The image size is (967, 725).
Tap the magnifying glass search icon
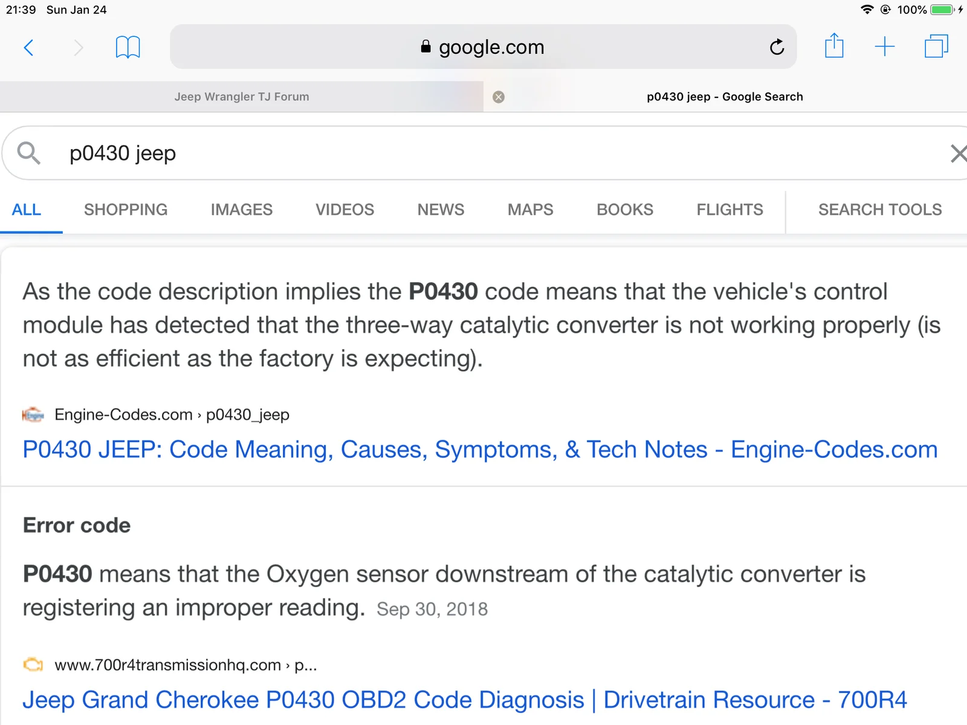coord(28,153)
